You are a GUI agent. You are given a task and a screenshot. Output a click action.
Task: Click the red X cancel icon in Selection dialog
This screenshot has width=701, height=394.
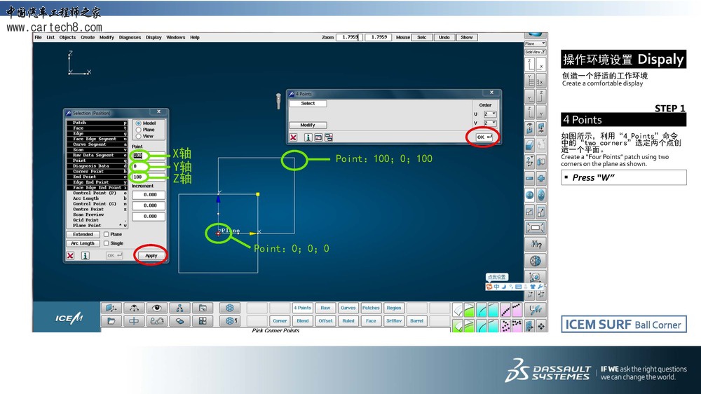pos(70,256)
